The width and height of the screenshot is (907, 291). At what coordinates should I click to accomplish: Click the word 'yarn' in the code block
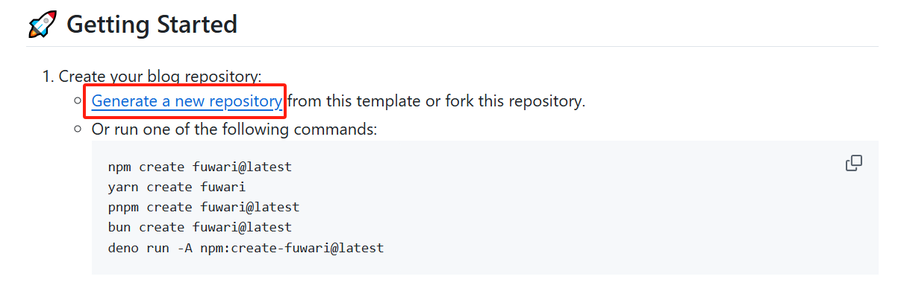click(x=123, y=187)
